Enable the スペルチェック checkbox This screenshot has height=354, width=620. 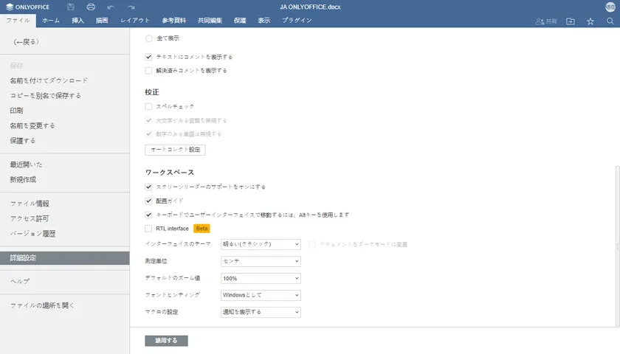[149, 107]
